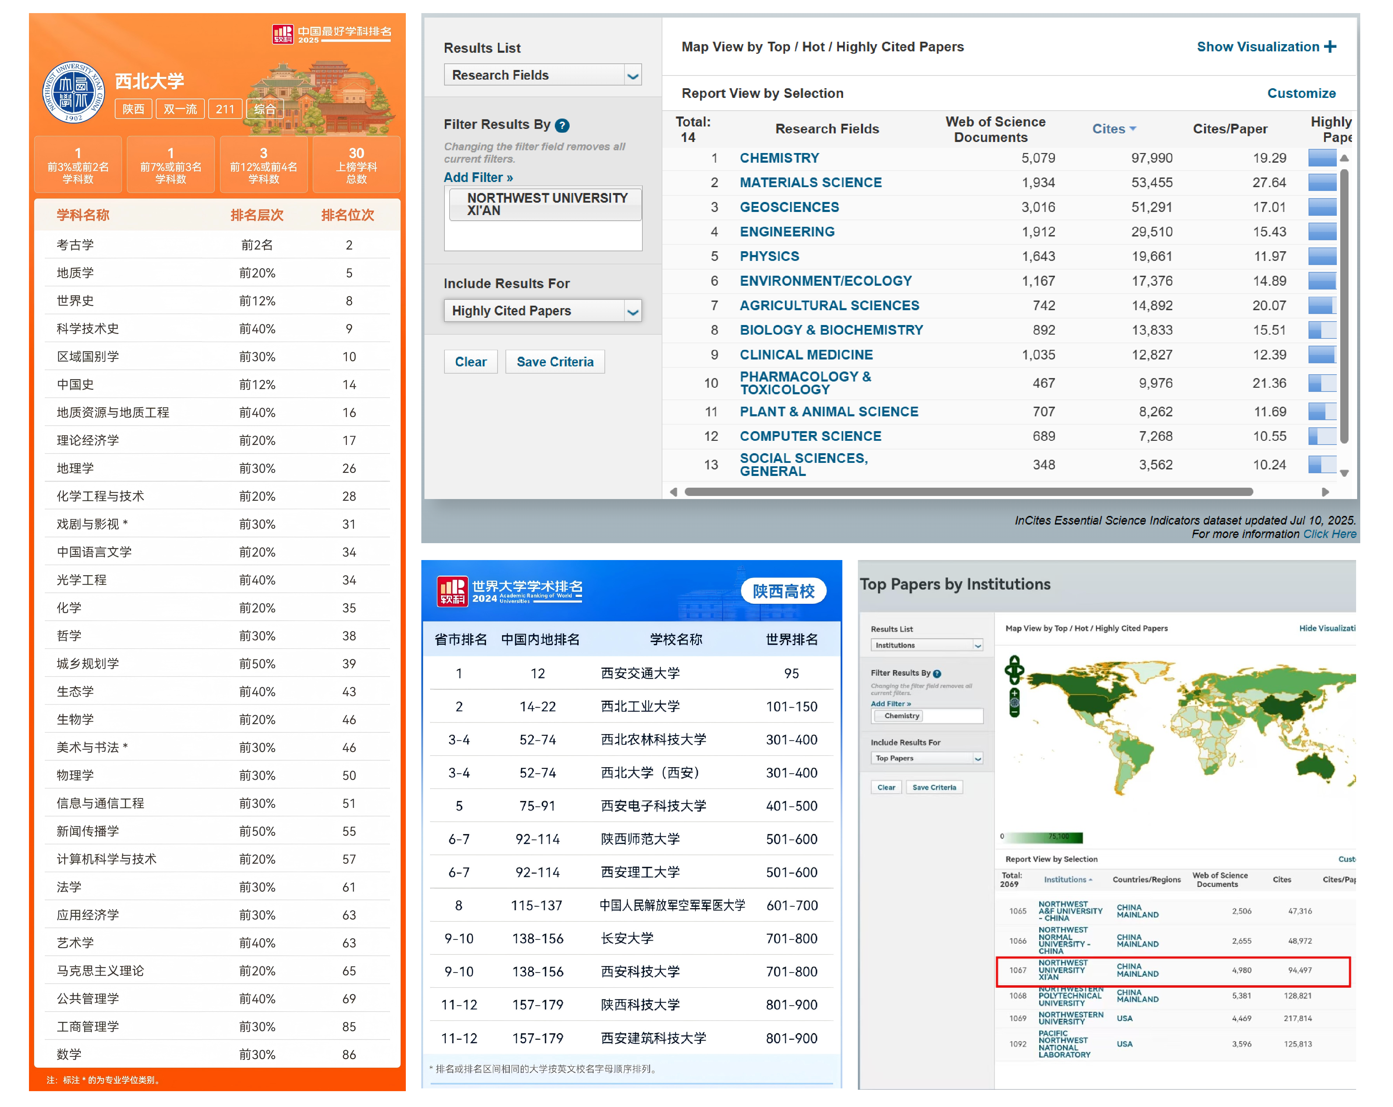Click the map zoom-out minus button

[1014, 712]
